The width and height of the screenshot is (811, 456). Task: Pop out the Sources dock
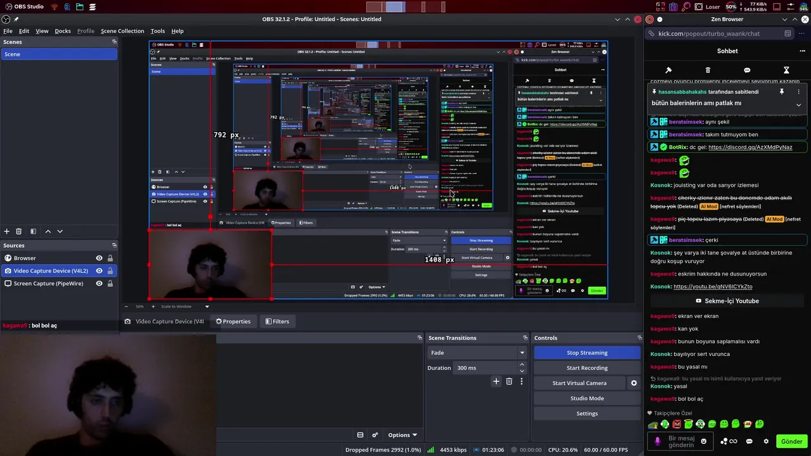coord(114,245)
